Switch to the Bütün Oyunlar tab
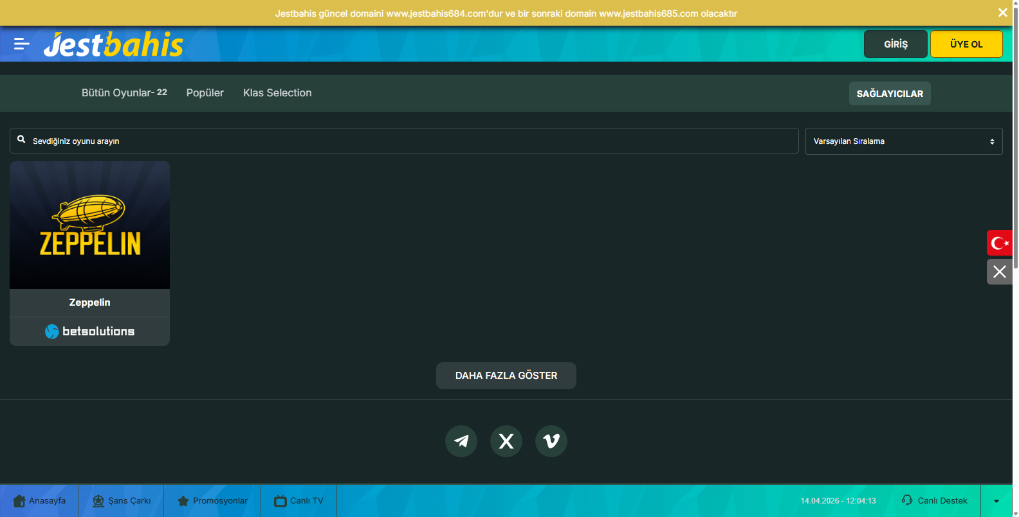Image resolution: width=1019 pixels, height=517 pixels. click(x=124, y=92)
